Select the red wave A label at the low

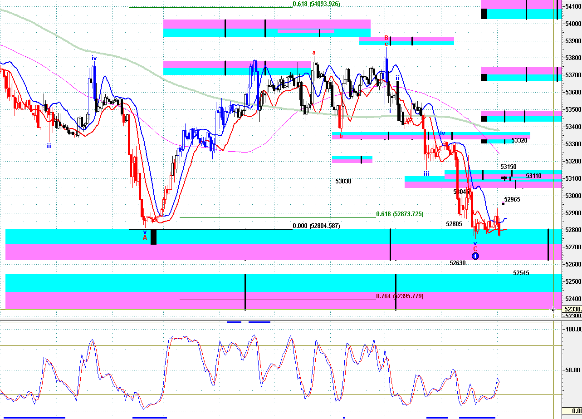tap(145, 237)
